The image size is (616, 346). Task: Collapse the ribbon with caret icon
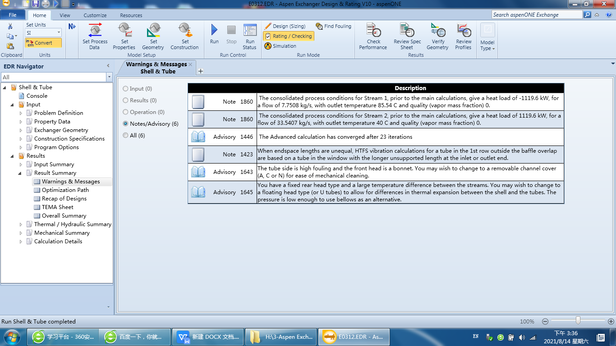coord(597,15)
